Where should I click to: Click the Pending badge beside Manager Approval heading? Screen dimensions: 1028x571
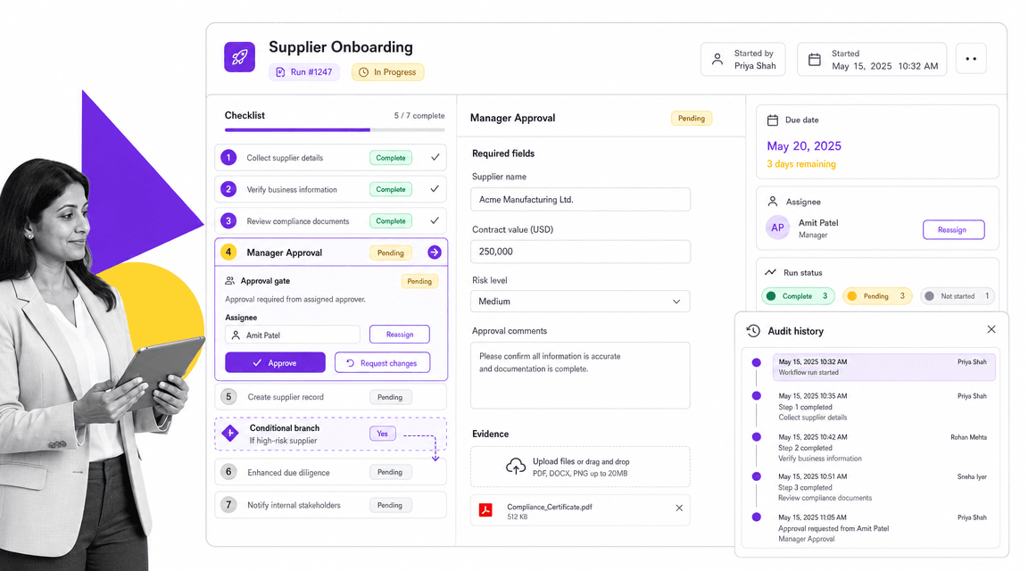click(691, 118)
